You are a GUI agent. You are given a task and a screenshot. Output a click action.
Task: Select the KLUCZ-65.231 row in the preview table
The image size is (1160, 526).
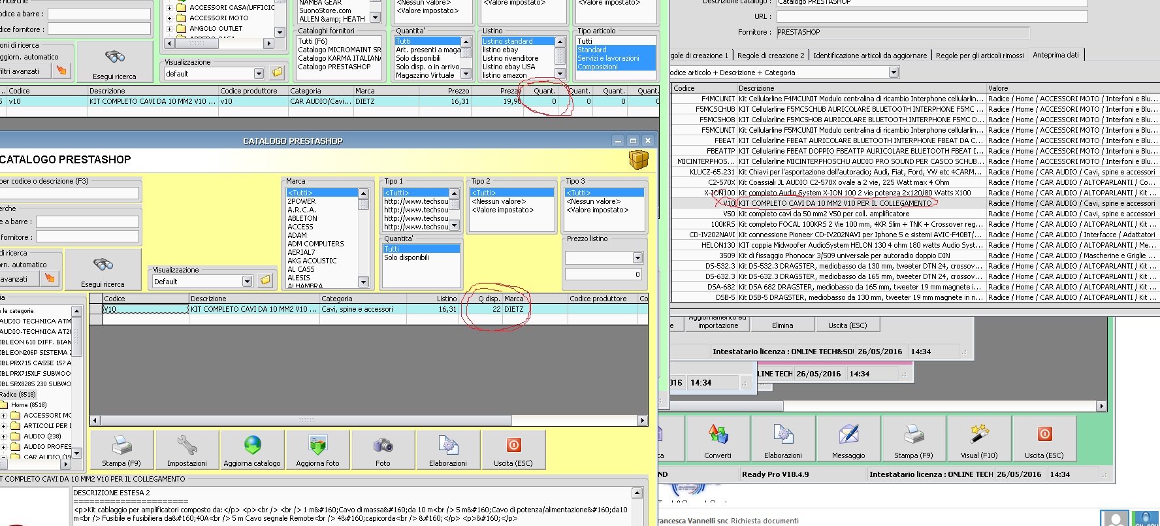click(x=915, y=172)
